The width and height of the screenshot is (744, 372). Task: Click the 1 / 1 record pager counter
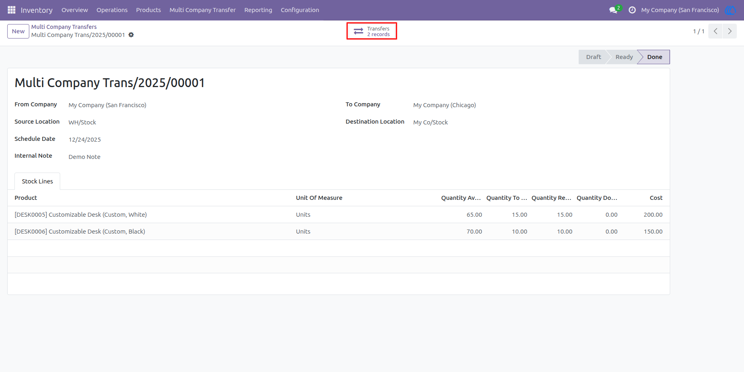point(699,31)
